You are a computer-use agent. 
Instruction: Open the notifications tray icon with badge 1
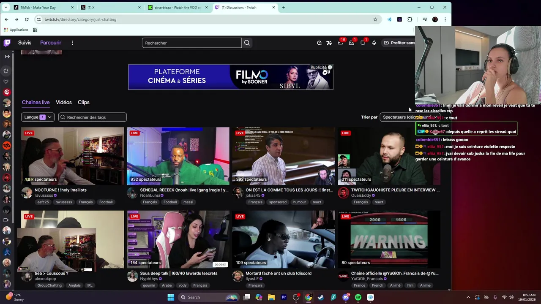(352, 43)
